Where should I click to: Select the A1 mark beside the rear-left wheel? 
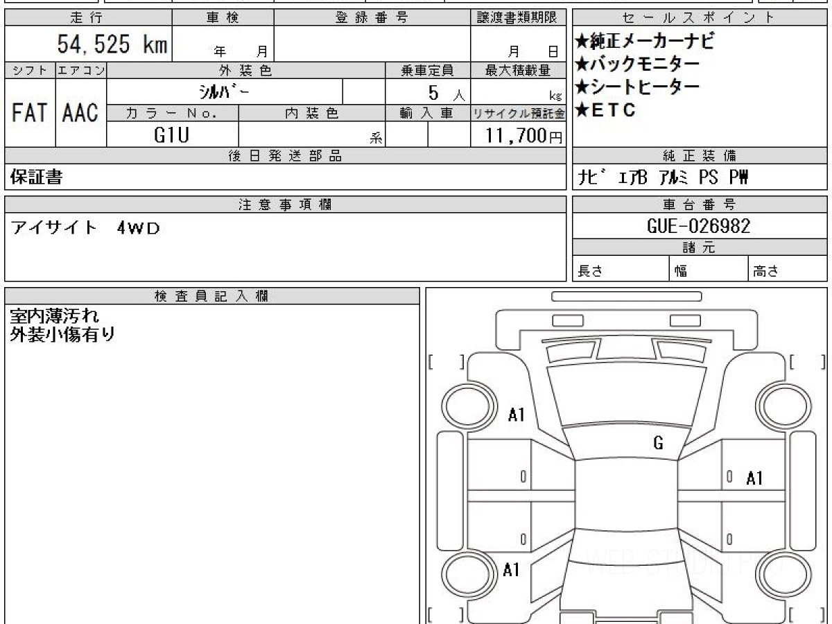pos(511,570)
